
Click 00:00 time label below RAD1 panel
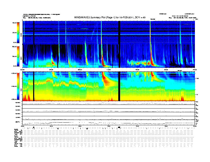pyautogui.click(x=22, y=70)
